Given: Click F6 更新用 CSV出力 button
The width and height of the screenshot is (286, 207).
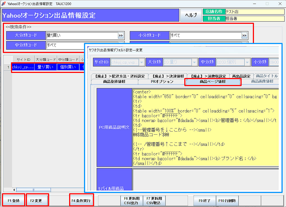Looking at the screenshot, I should (131, 201).
